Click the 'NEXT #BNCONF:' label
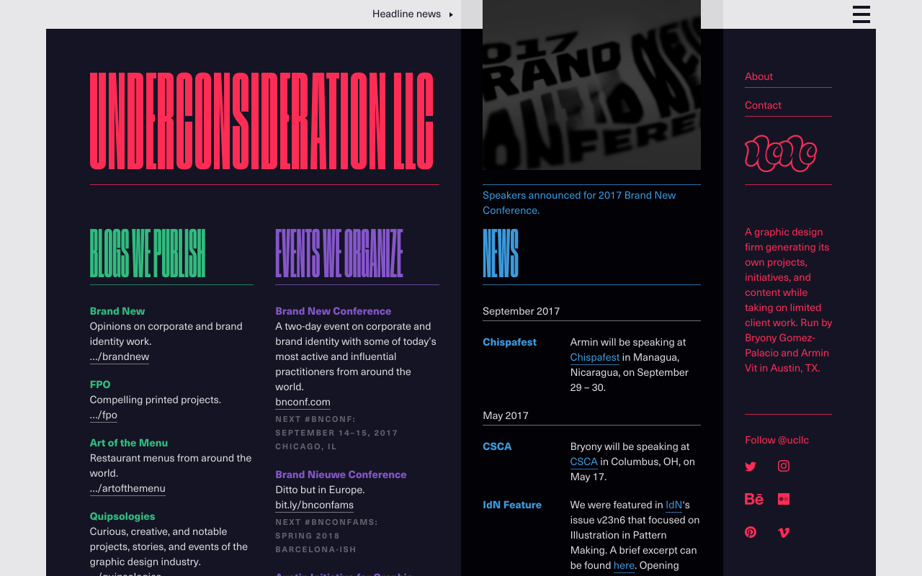 click(315, 419)
